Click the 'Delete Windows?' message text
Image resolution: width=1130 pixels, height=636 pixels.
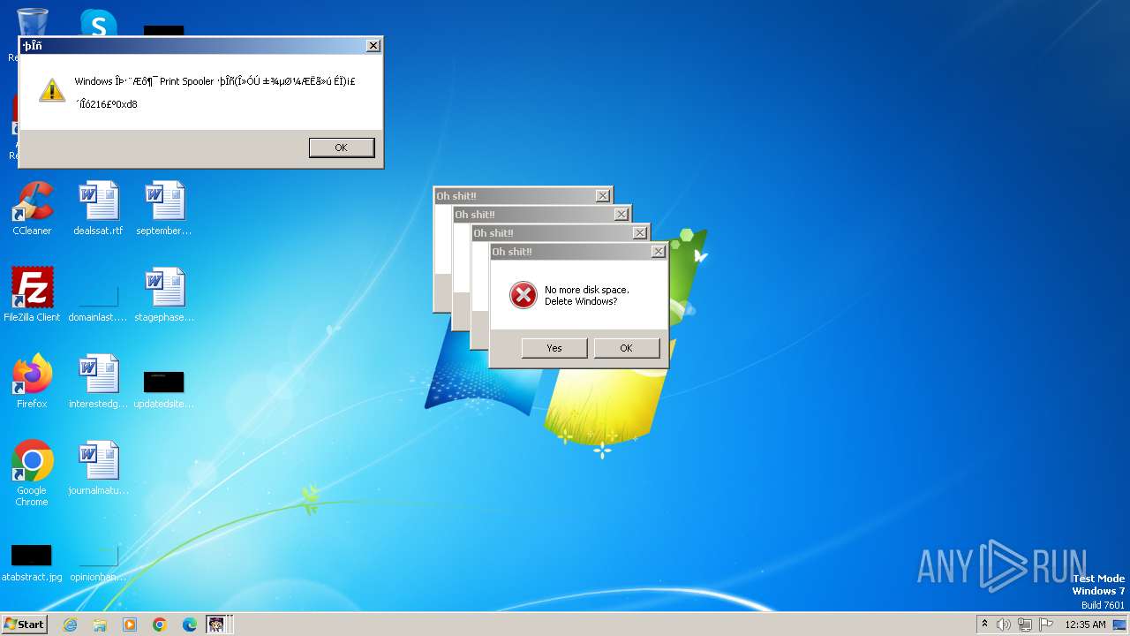(x=581, y=301)
